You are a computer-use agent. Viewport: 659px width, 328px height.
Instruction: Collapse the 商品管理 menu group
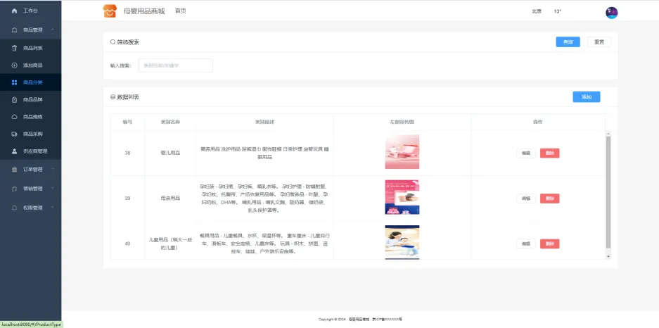(53, 30)
